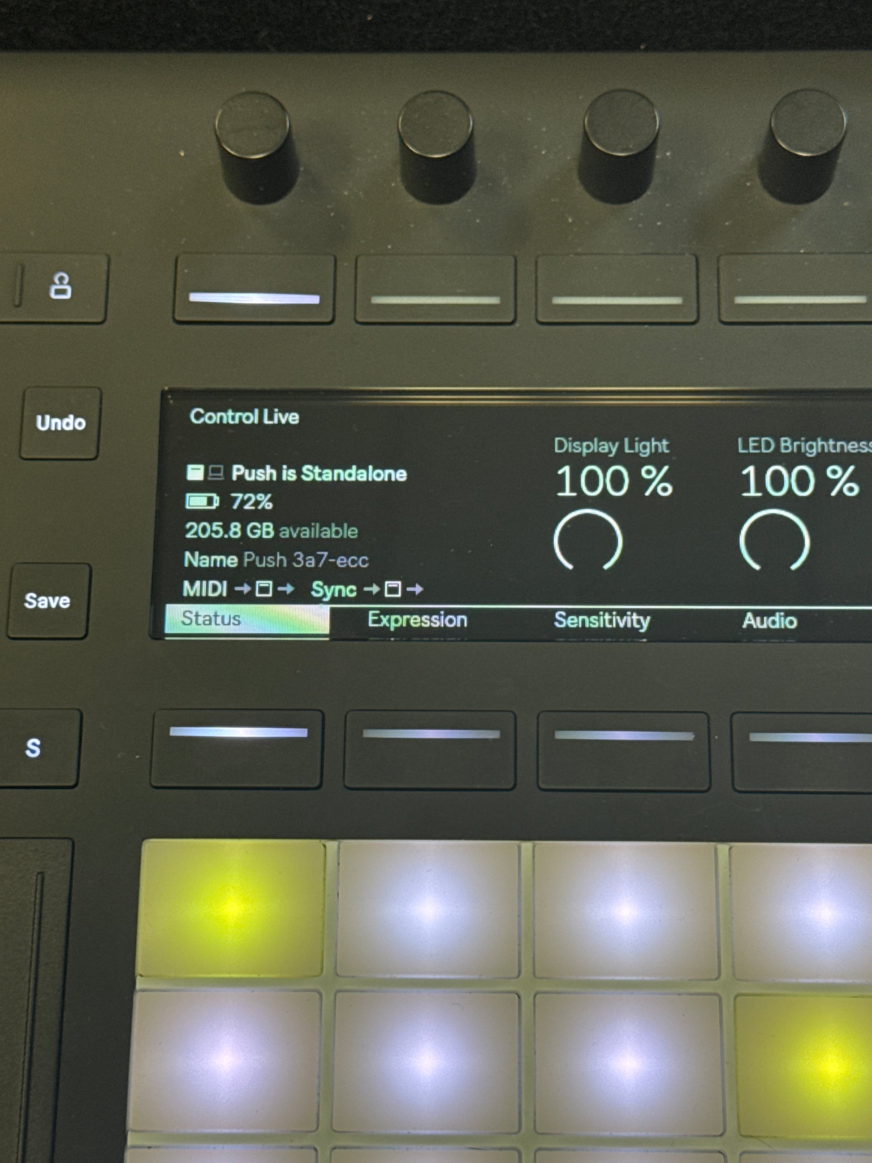Viewport: 872px width, 1163px height.
Task: Click the LED Brightness dial graphic
Action: tap(774, 540)
